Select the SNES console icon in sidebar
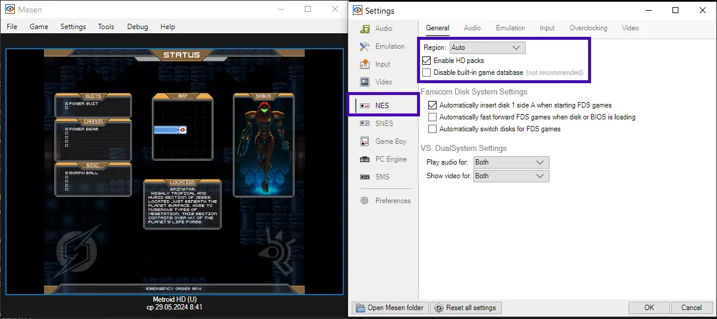The height and width of the screenshot is (319, 717). coord(365,124)
